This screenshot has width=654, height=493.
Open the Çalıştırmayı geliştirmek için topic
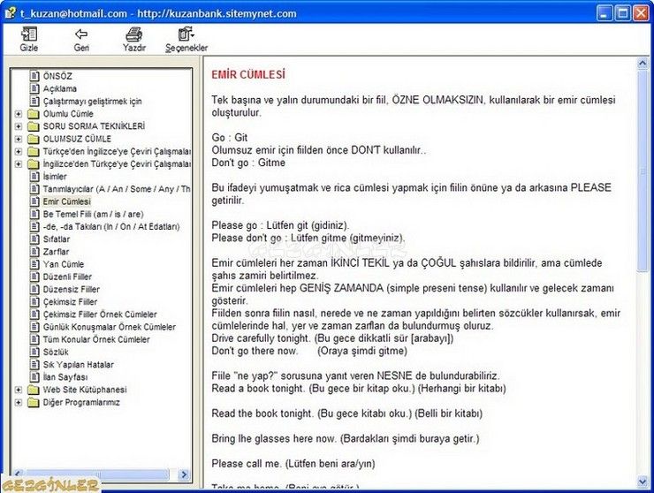coord(92,102)
